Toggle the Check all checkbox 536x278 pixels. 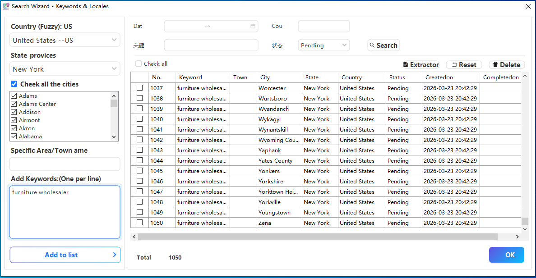coord(139,64)
